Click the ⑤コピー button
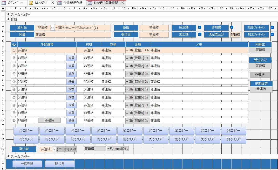This screenshot has height=170, width=278. click(104, 131)
